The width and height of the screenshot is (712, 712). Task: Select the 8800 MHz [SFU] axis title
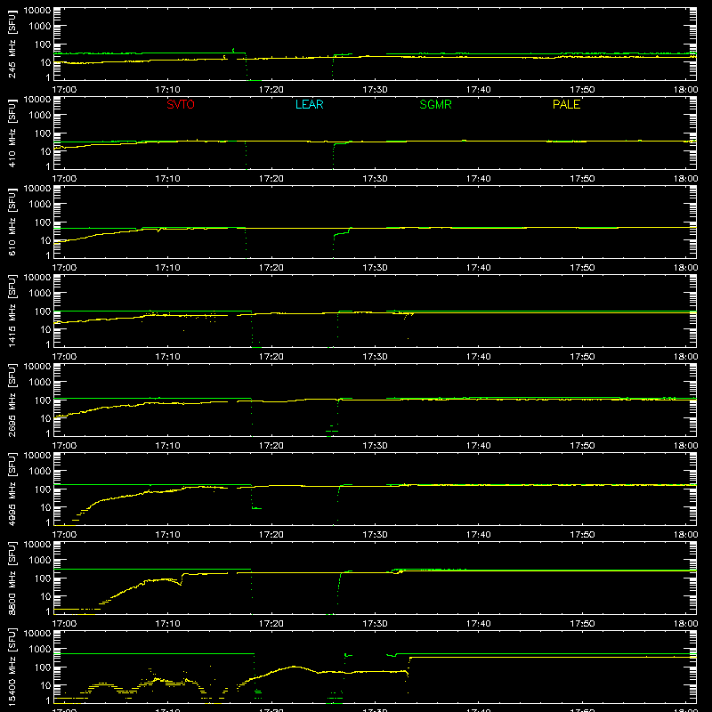coord(12,578)
